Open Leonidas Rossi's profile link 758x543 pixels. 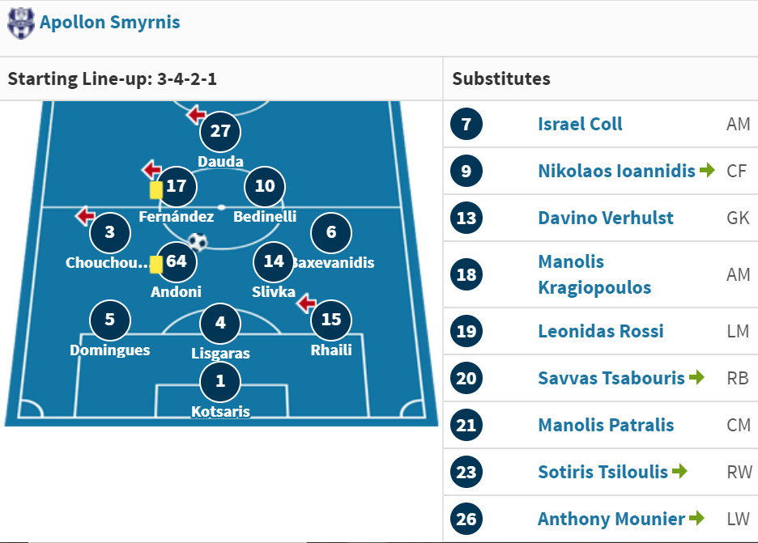[x=601, y=332]
